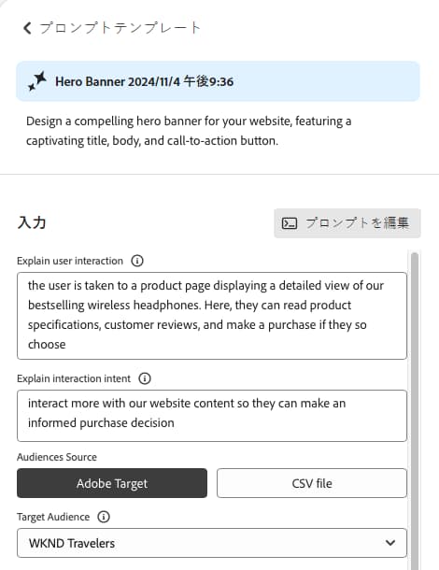The height and width of the screenshot is (570, 439).
Task: Open info icon for Explain user interaction
Action: tap(137, 261)
